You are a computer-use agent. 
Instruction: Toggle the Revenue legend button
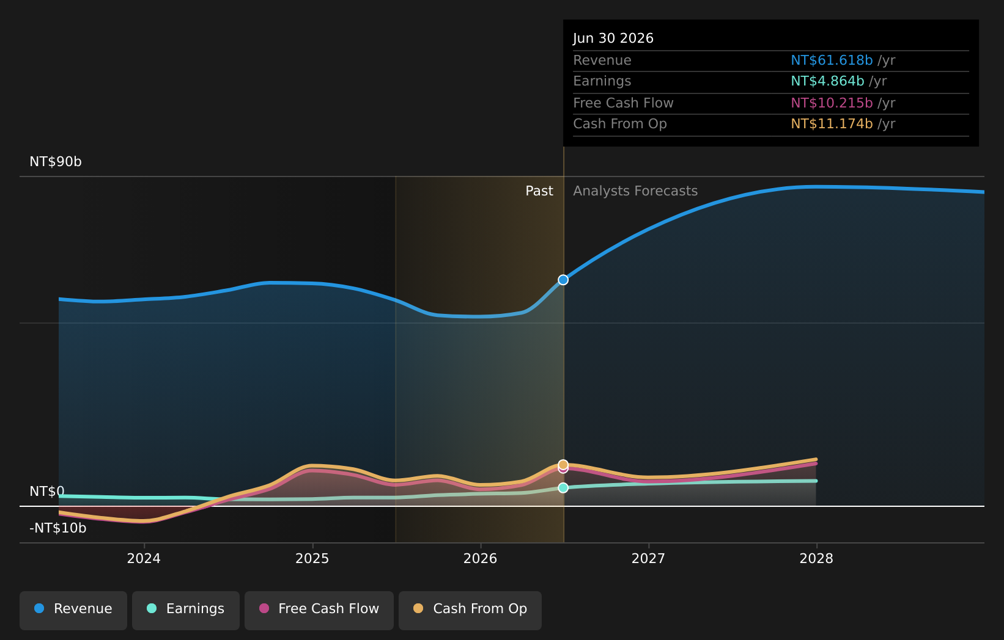tap(73, 610)
